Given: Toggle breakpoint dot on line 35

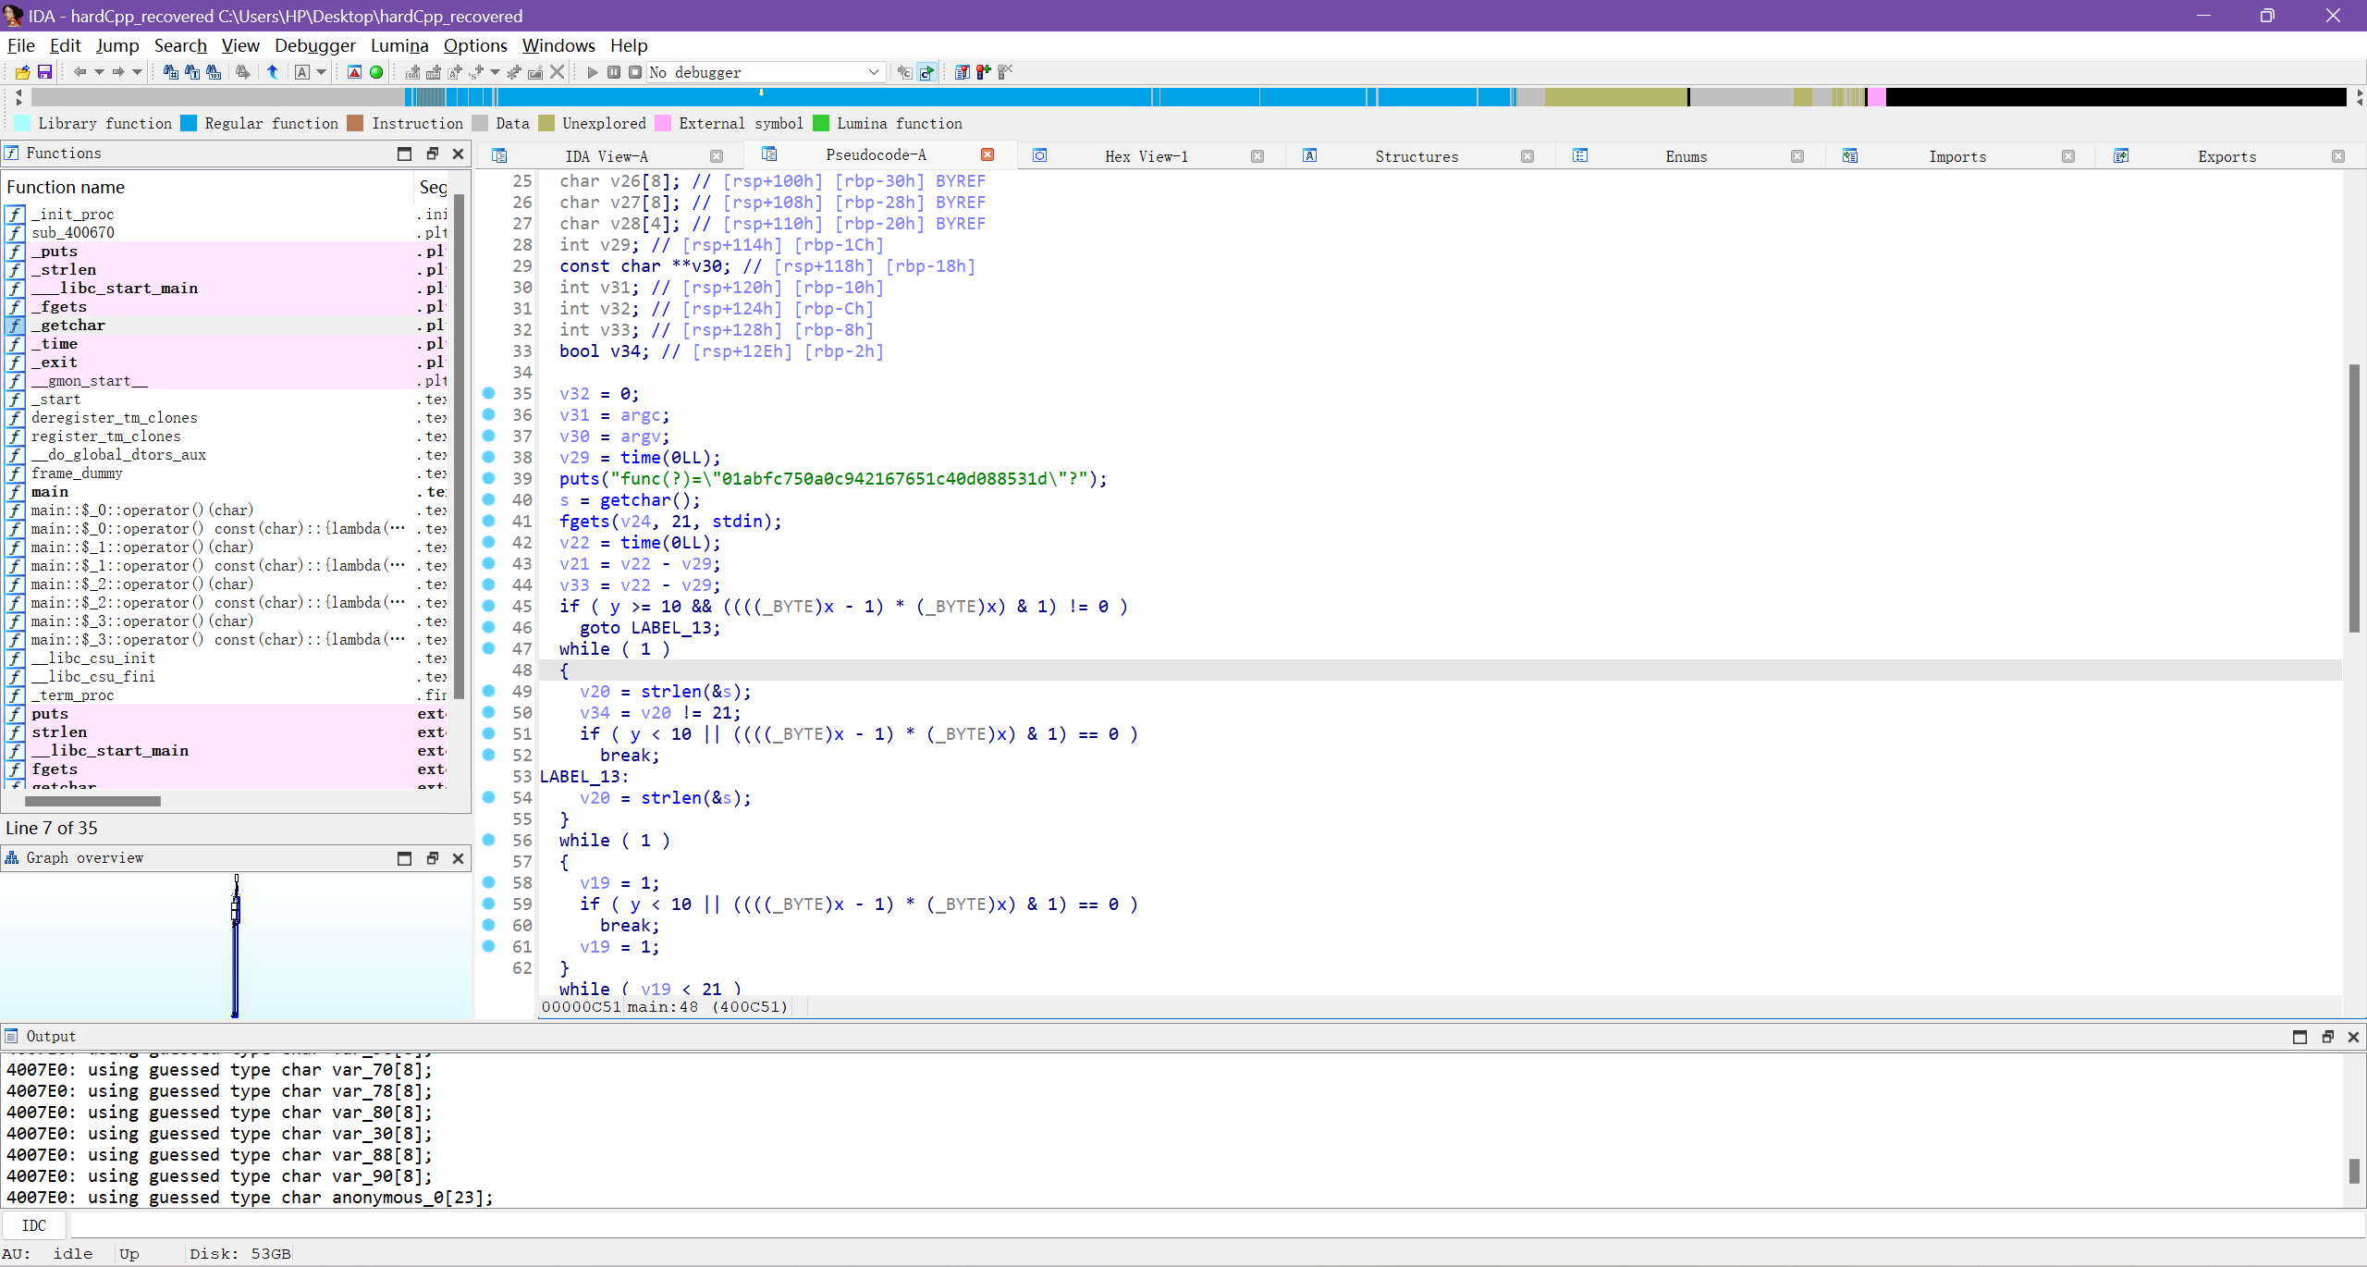Looking at the screenshot, I should 489,393.
